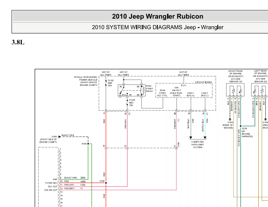The image size is (268, 207).
Task: Click the 'RLY OUT' pin label
Action: click(x=53, y=187)
